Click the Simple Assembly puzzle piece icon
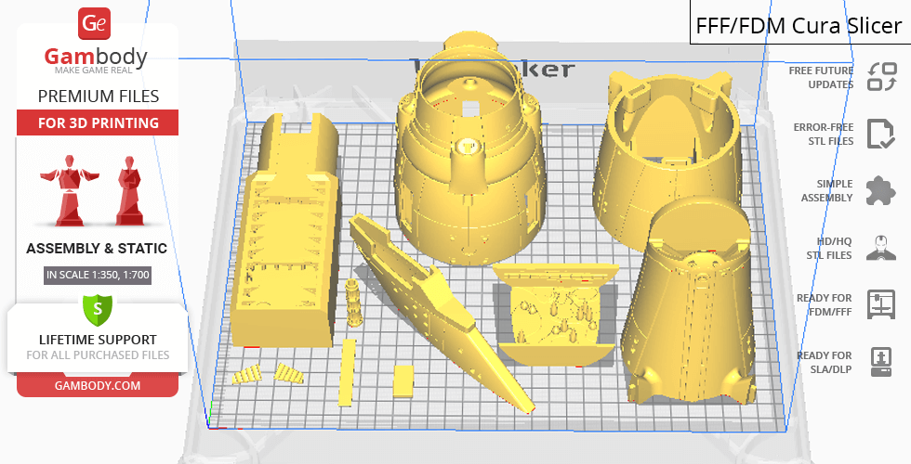Screen dimensions: 911x464 pos(879,191)
